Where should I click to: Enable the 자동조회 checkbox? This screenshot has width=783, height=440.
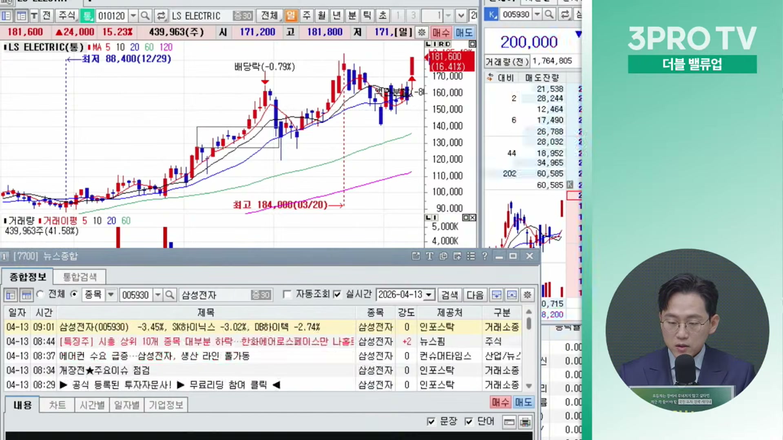[287, 294]
